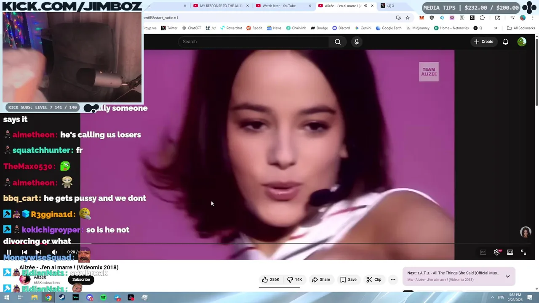The width and height of the screenshot is (539, 303).
Task: Open the YouTube Create menu
Action: click(x=483, y=42)
